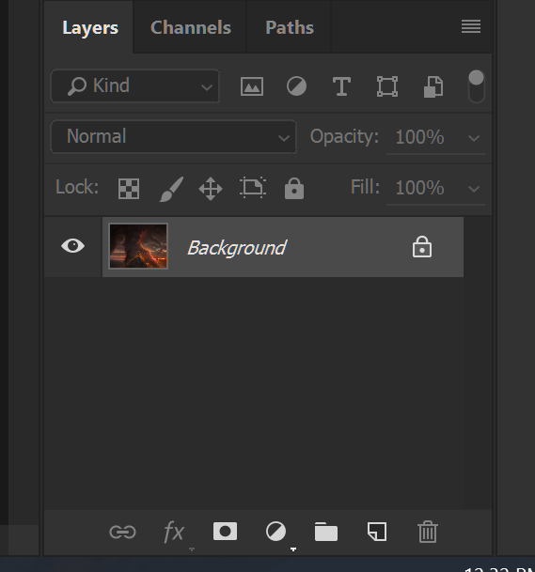The image size is (535, 572).
Task: Select the Background layer thumbnail
Action: point(138,246)
